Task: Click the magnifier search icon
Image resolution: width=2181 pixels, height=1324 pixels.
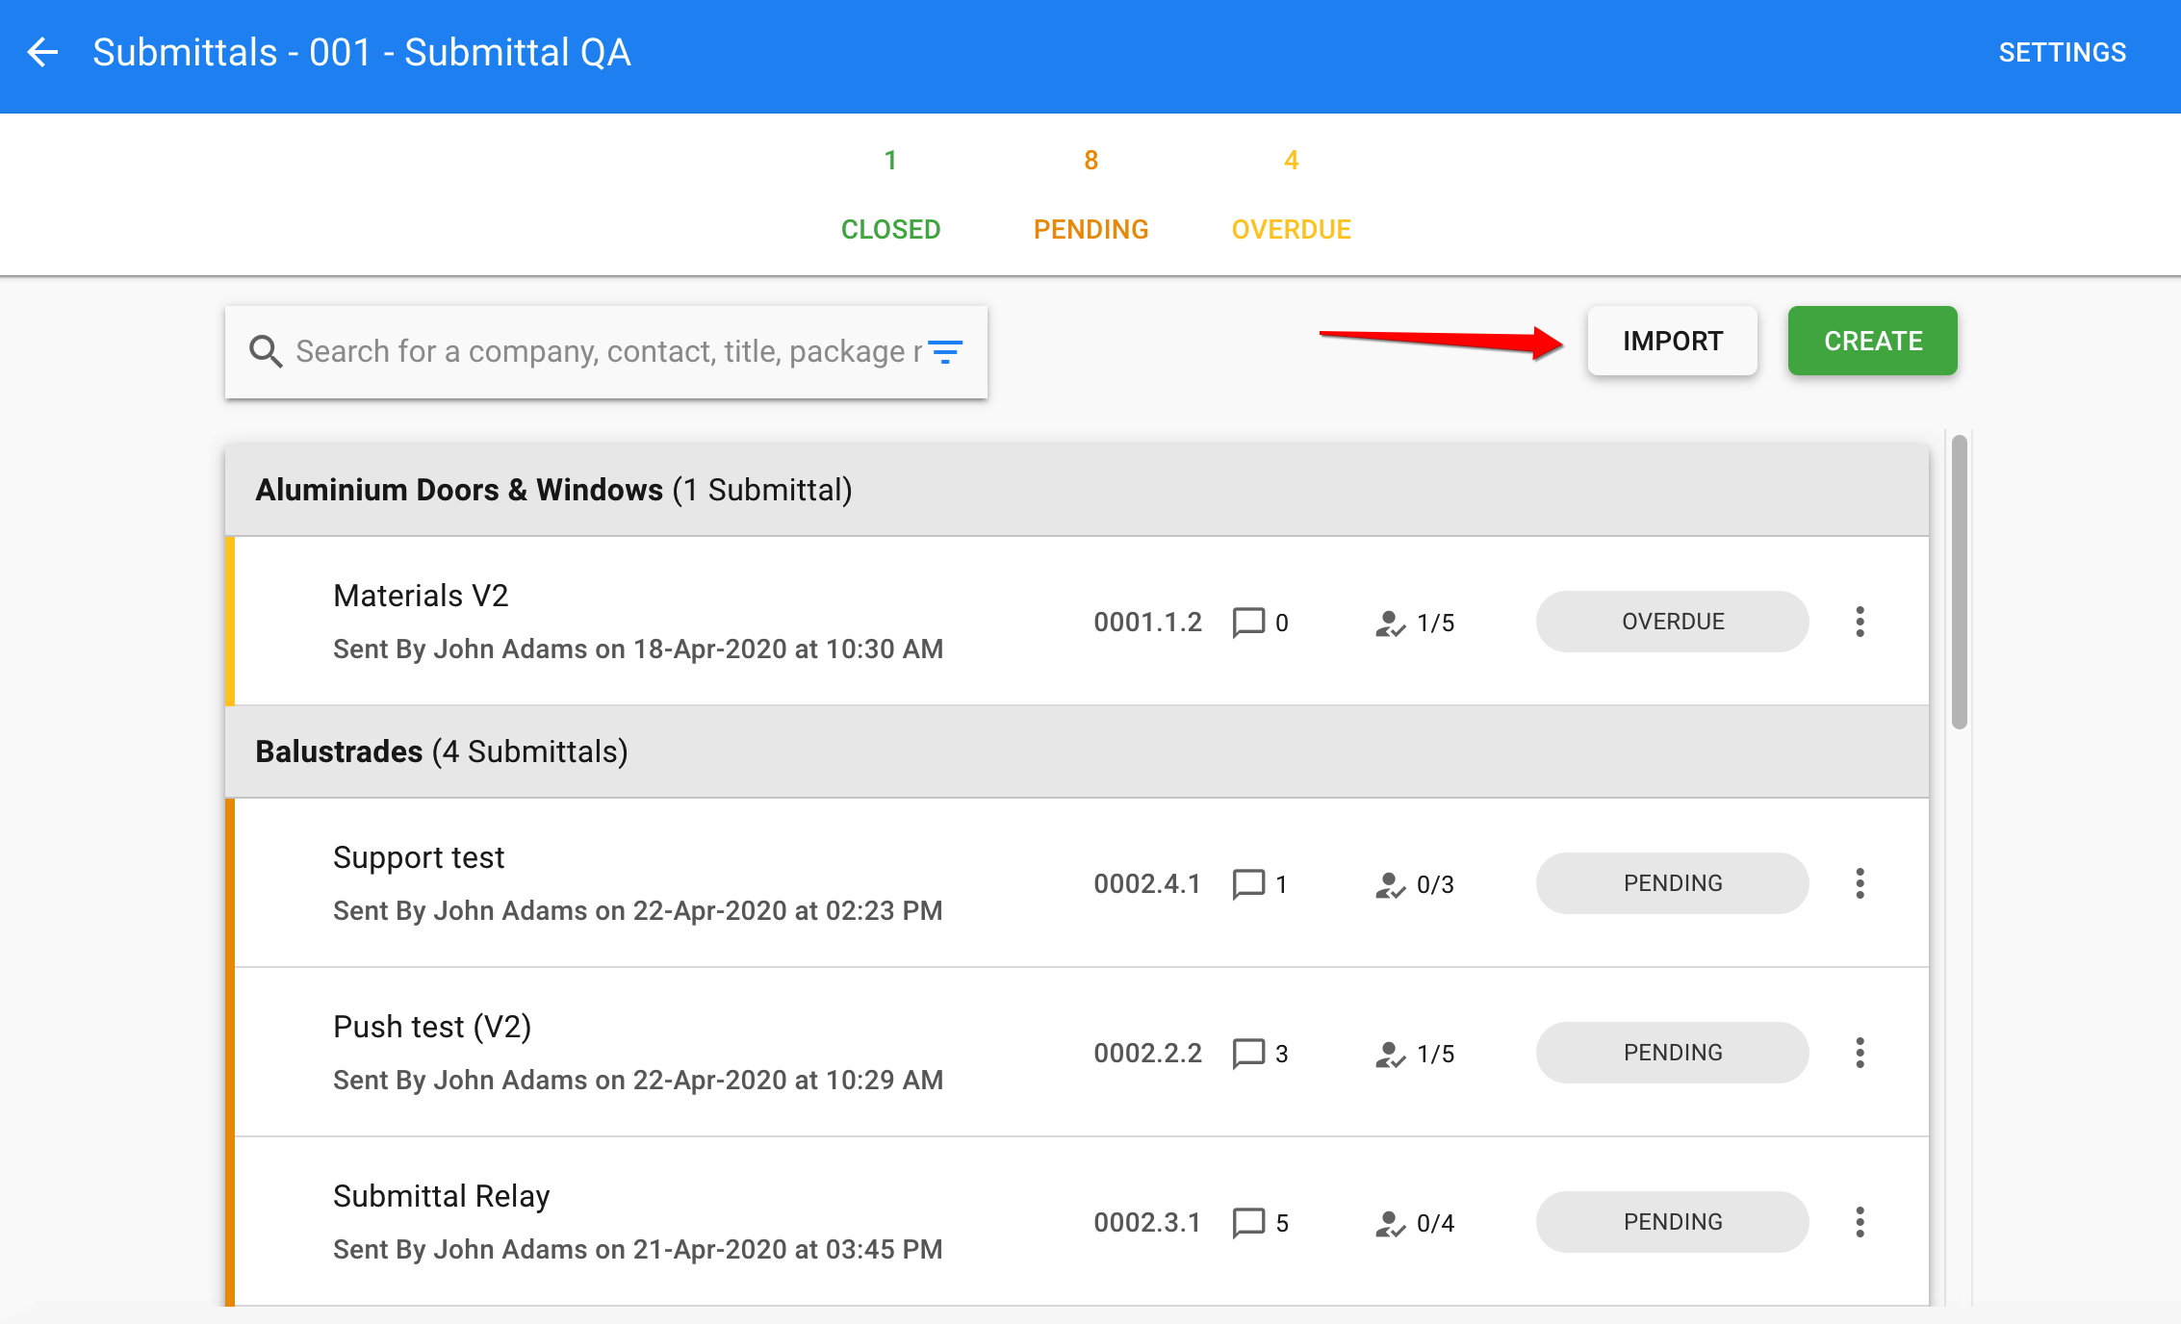Action: [266, 352]
